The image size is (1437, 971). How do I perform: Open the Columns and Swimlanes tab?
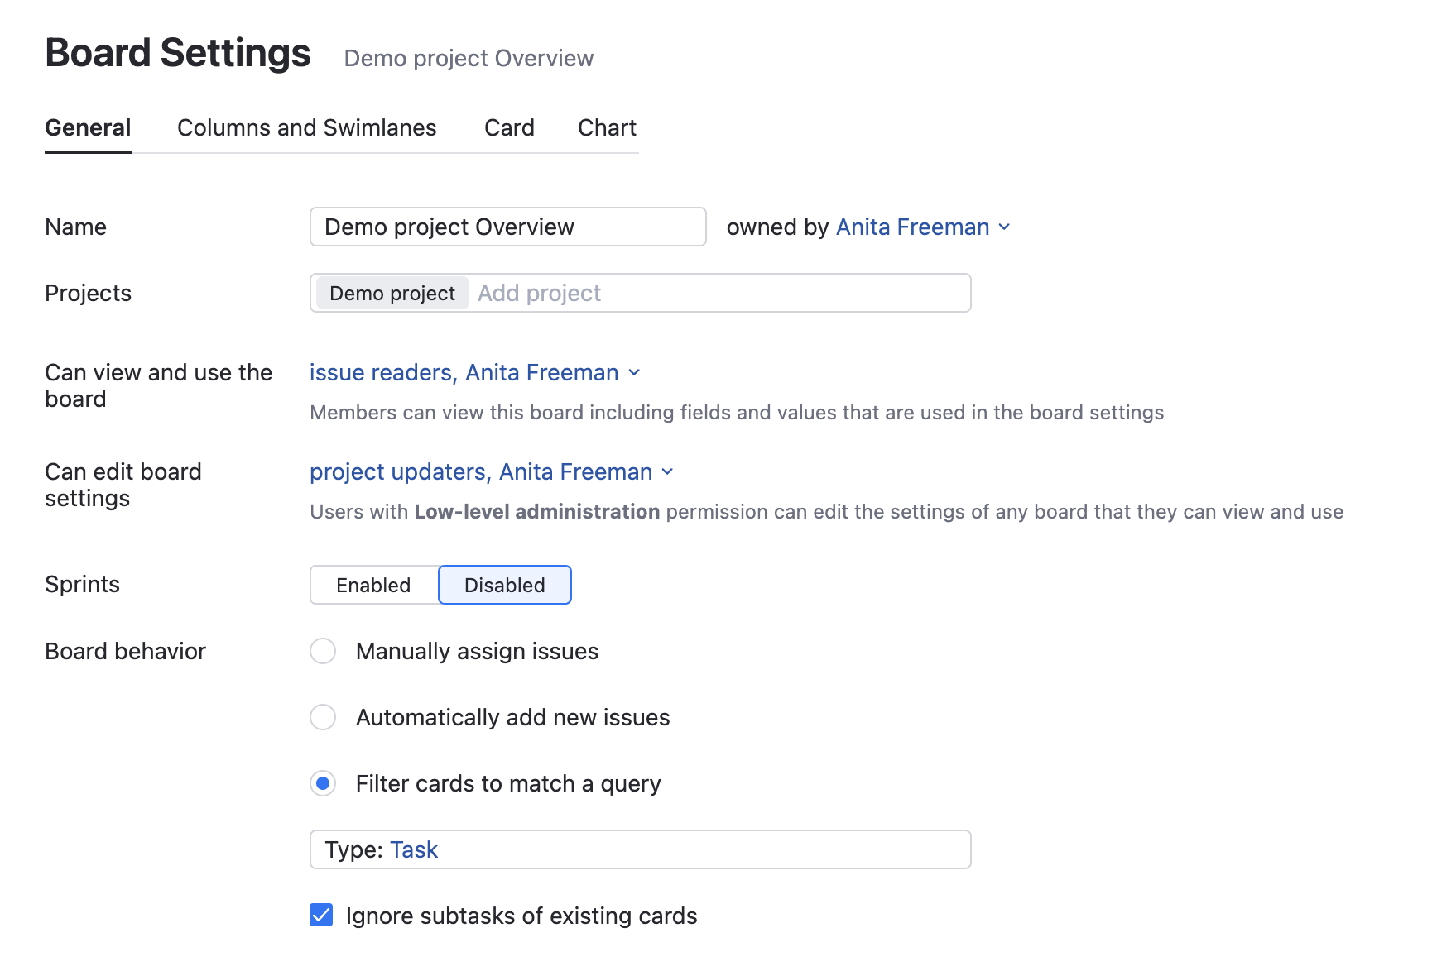(x=306, y=128)
